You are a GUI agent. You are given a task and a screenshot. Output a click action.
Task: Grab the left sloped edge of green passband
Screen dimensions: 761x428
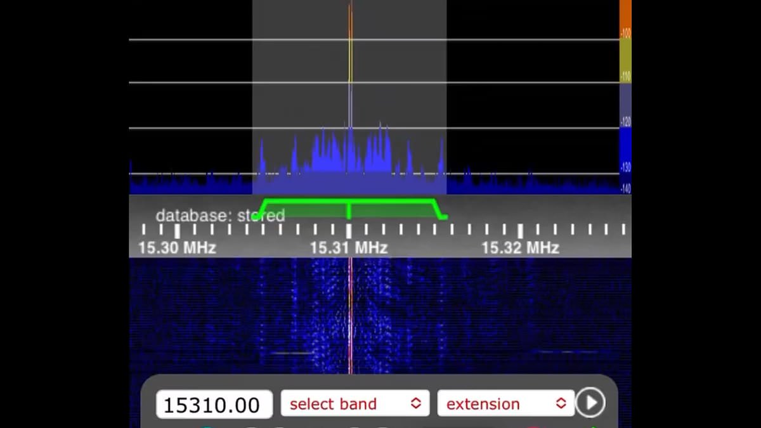261,210
